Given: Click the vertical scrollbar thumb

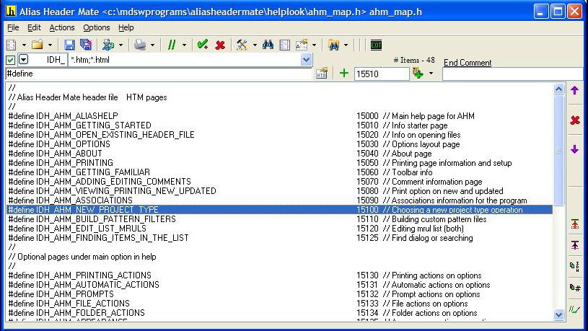Looking at the screenshot, I should [558, 150].
